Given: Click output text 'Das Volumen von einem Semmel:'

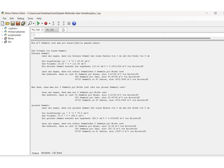Looking at the screenshot, I should pos(49,51).
